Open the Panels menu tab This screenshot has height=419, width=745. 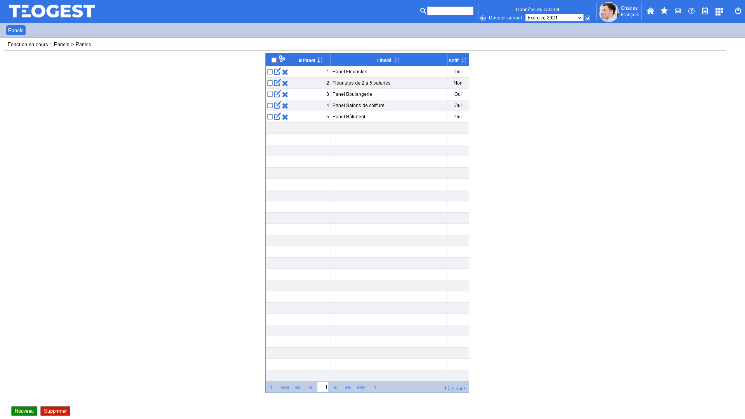pos(16,30)
